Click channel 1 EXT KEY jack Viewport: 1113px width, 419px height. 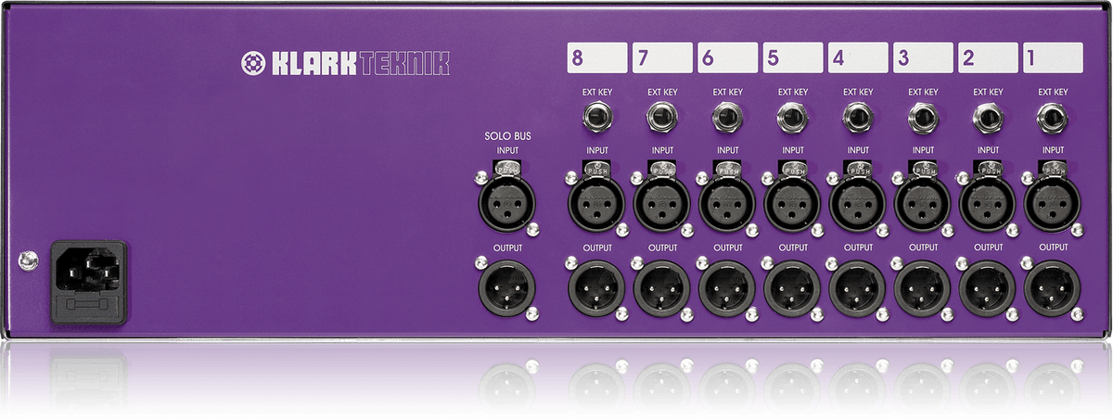(x=1053, y=118)
